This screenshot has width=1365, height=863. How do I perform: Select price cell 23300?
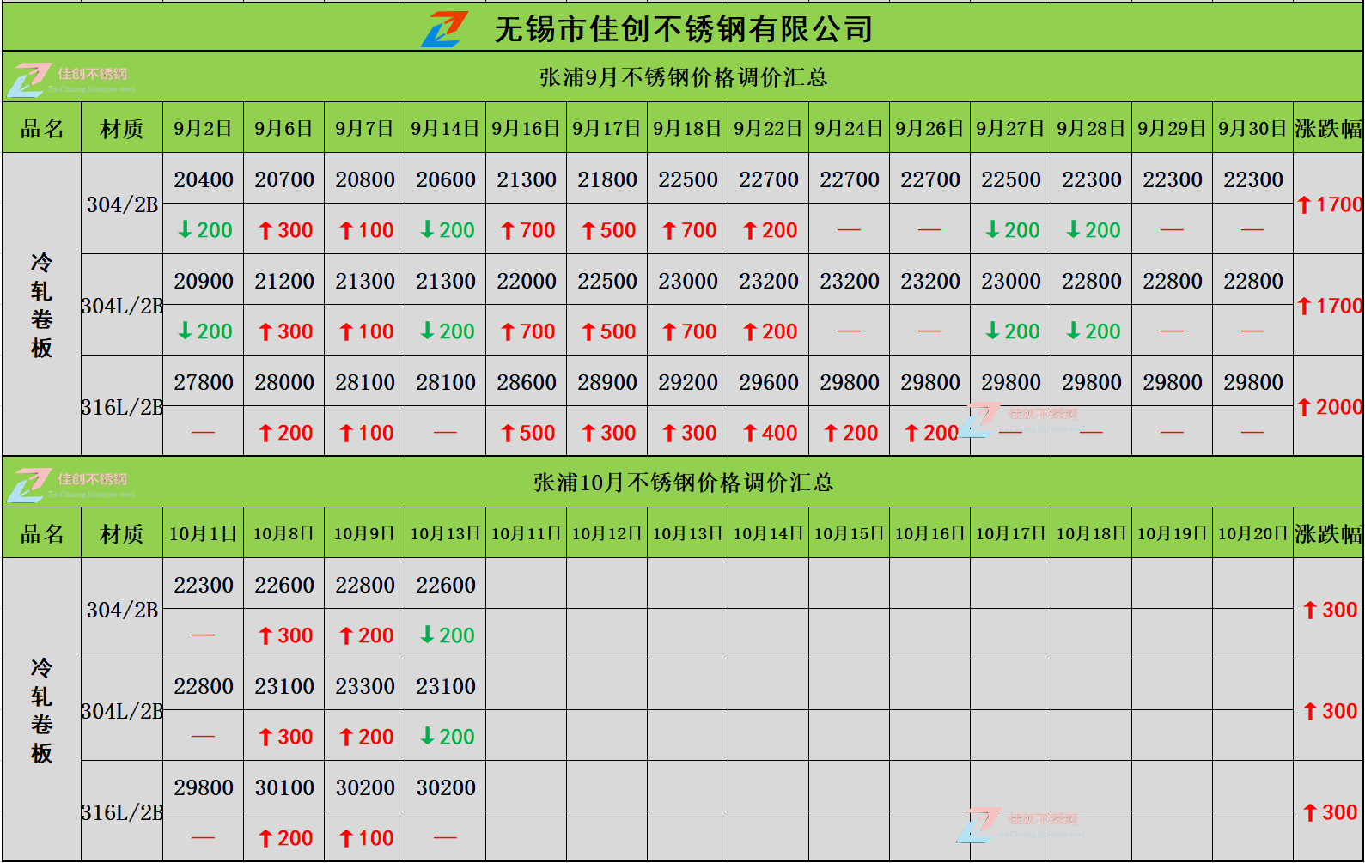pos(365,686)
